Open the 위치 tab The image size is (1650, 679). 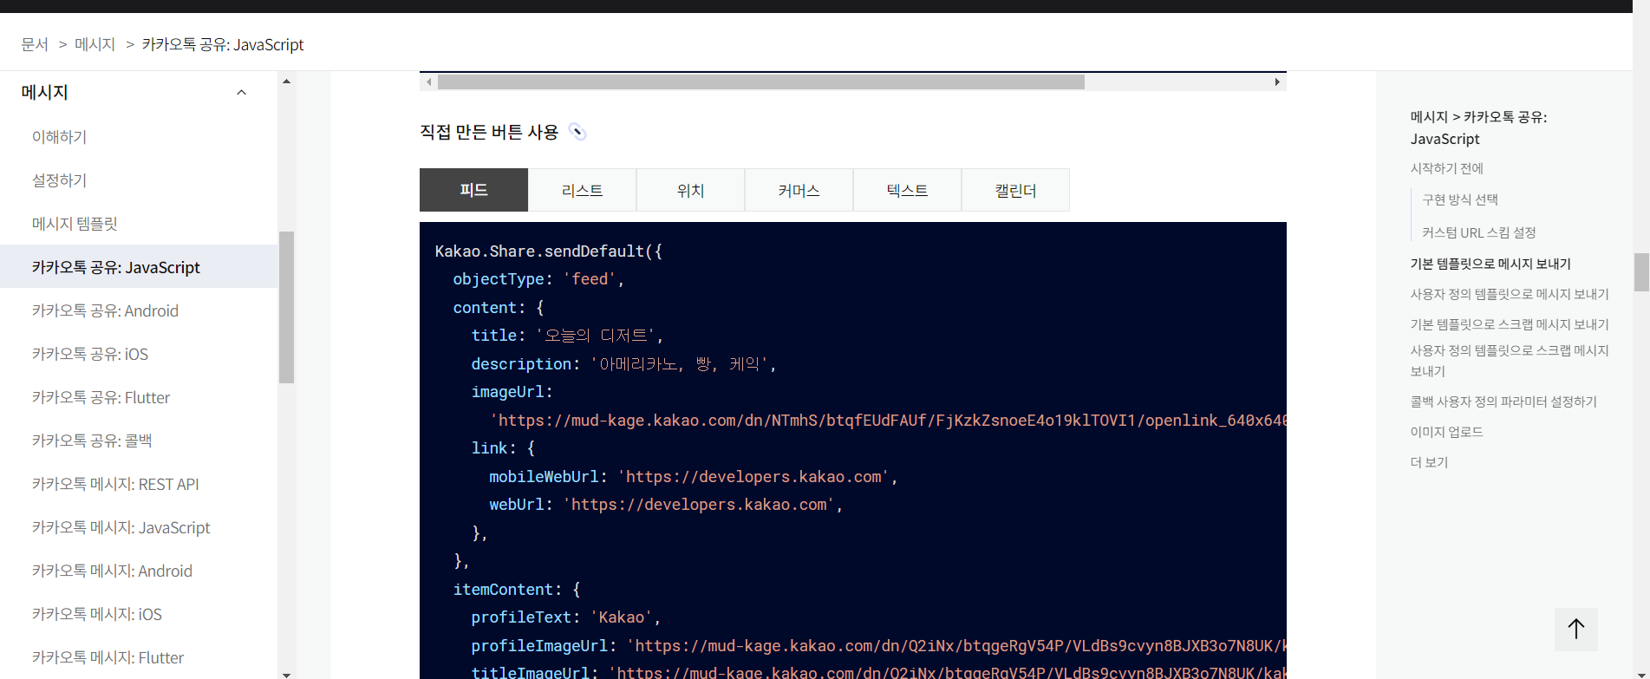[690, 190]
